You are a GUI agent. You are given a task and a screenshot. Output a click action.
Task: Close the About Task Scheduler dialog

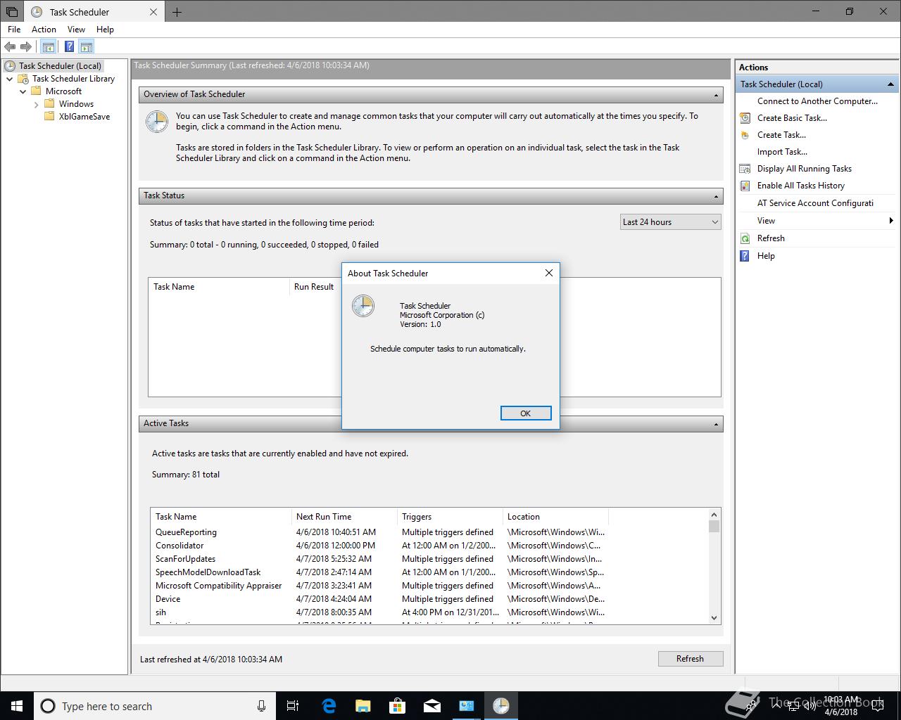point(549,273)
